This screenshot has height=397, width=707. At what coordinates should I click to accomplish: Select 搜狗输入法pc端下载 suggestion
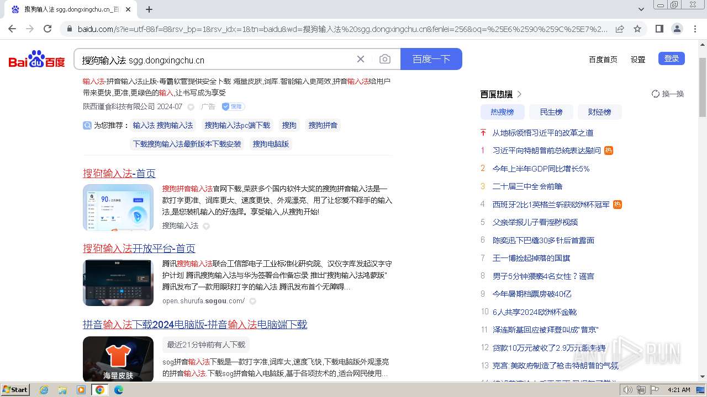point(238,125)
